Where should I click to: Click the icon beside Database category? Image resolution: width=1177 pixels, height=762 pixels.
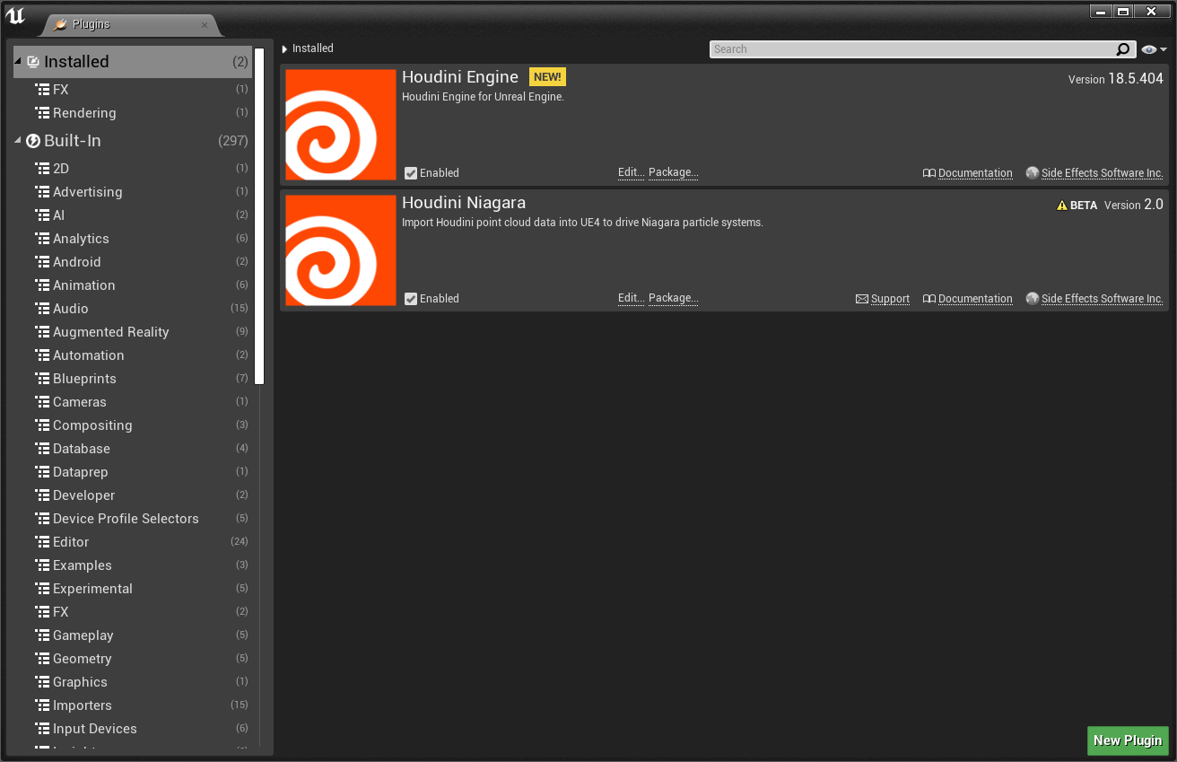click(x=42, y=449)
